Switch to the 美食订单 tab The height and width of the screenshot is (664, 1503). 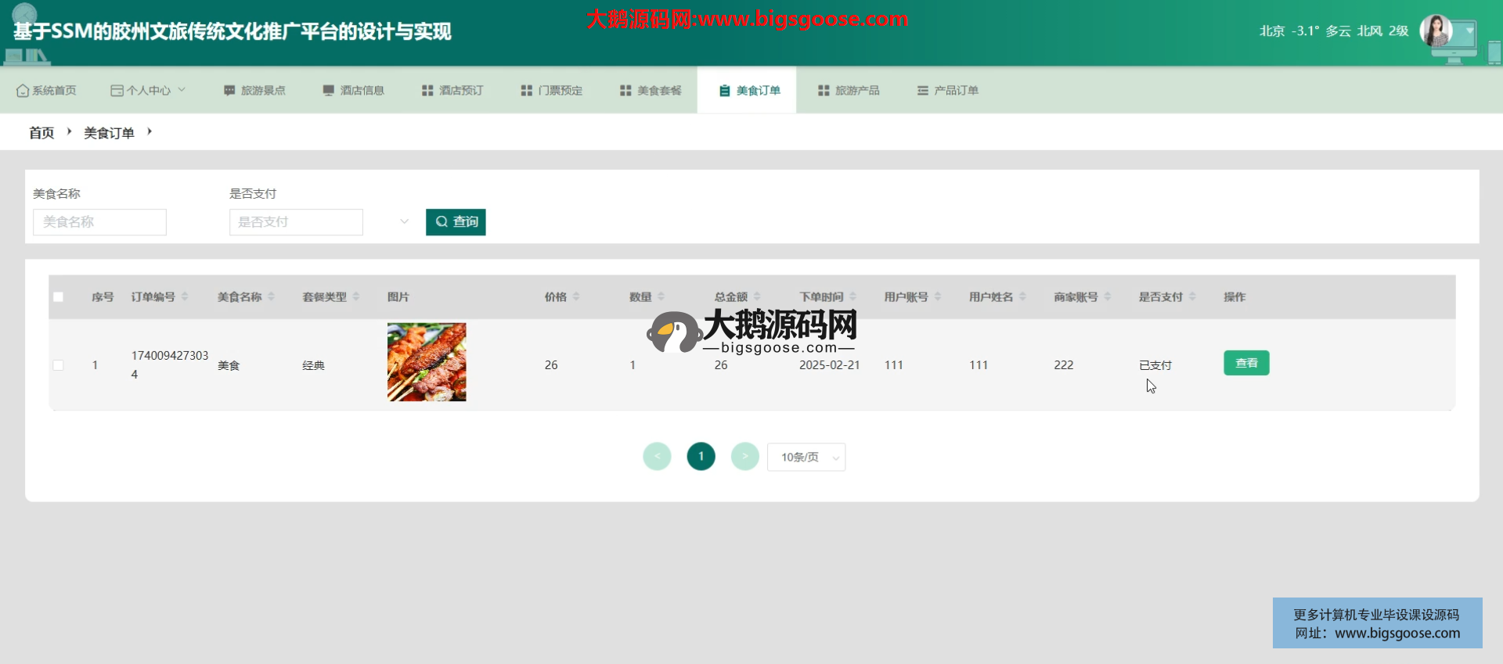748,91
